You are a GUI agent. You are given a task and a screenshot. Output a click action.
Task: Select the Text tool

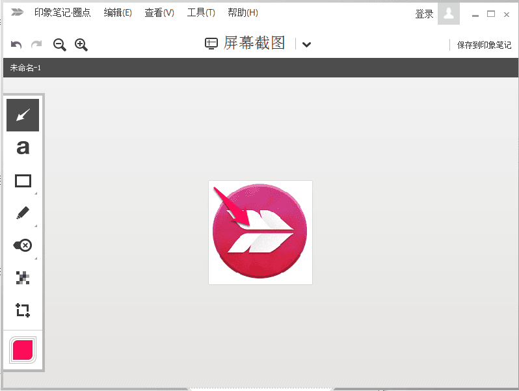(23, 148)
